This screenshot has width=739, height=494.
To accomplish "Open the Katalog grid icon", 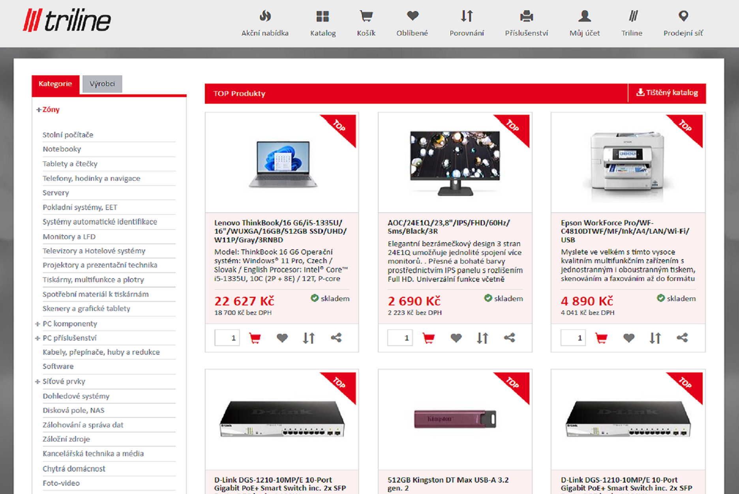I will pyautogui.click(x=323, y=17).
